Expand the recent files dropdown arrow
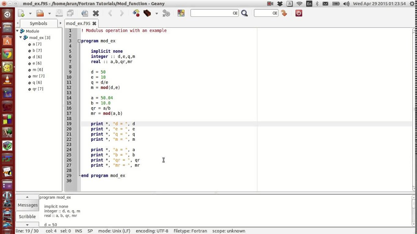Image resolution: width=417 pixels, height=234 pixels. click(x=50, y=13)
